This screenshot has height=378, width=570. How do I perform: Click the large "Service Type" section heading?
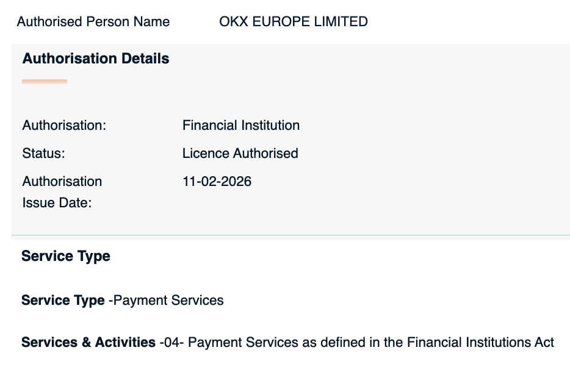pyautogui.click(x=66, y=256)
